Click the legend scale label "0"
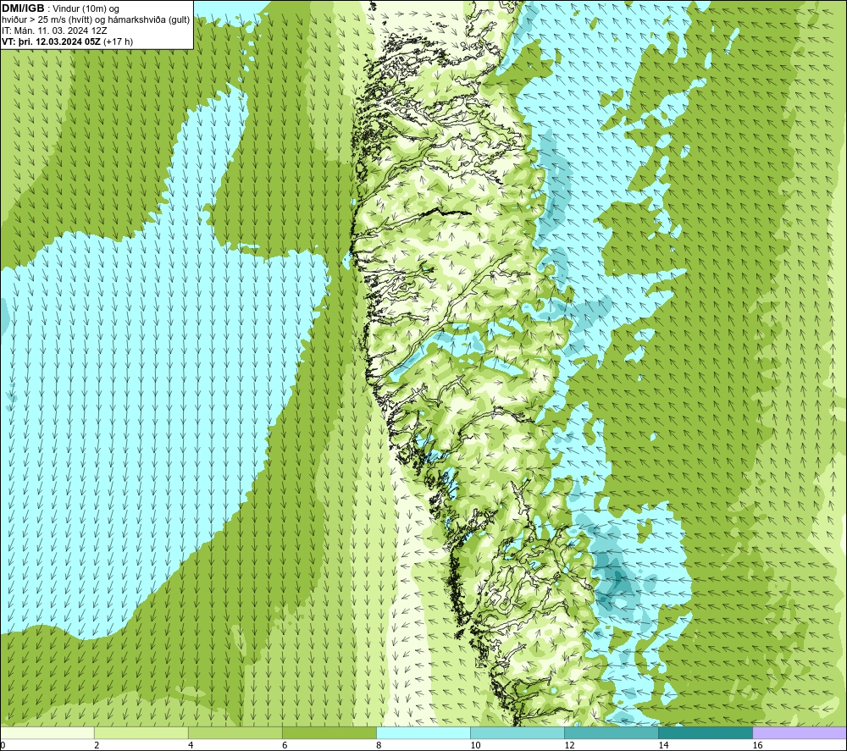Image resolution: width=847 pixels, height=751 pixels. [3, 746]
